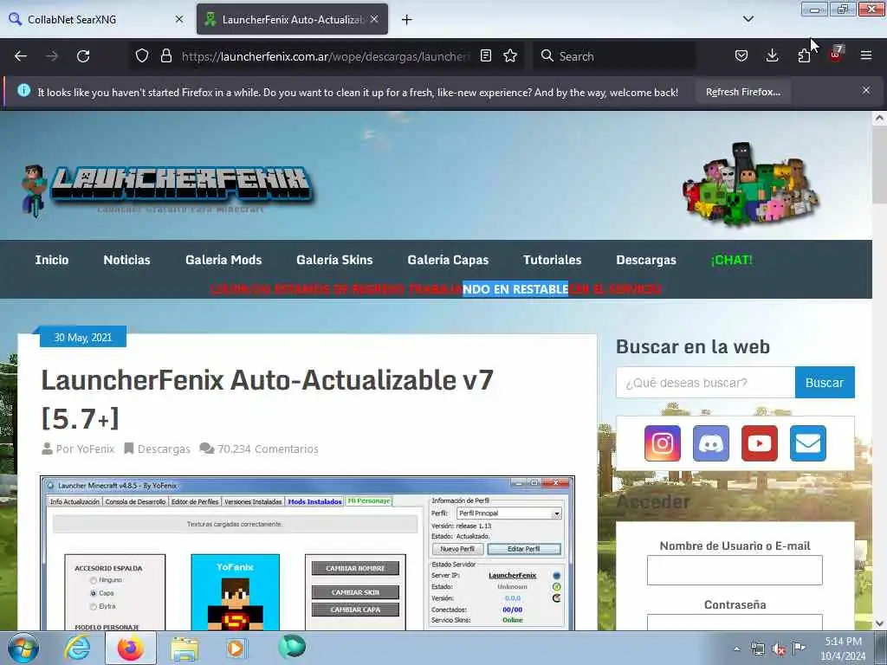Close the CollabNet SearXNG tab
Viewport: 887px width, 665px height.
pos(179,19)
